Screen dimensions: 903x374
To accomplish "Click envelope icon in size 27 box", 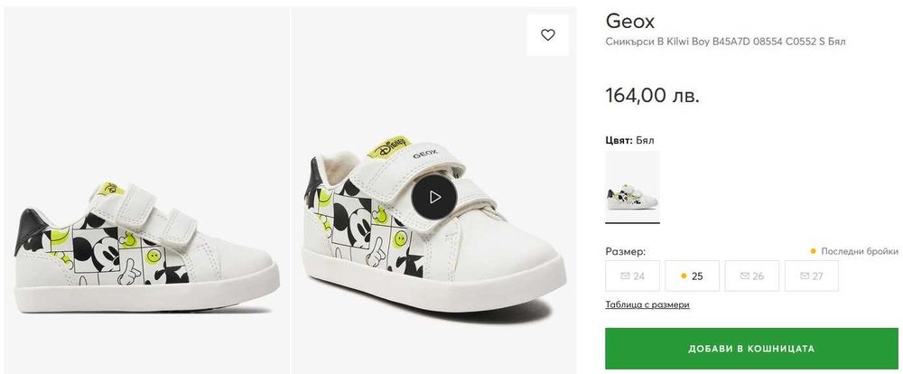I will 805,276.
